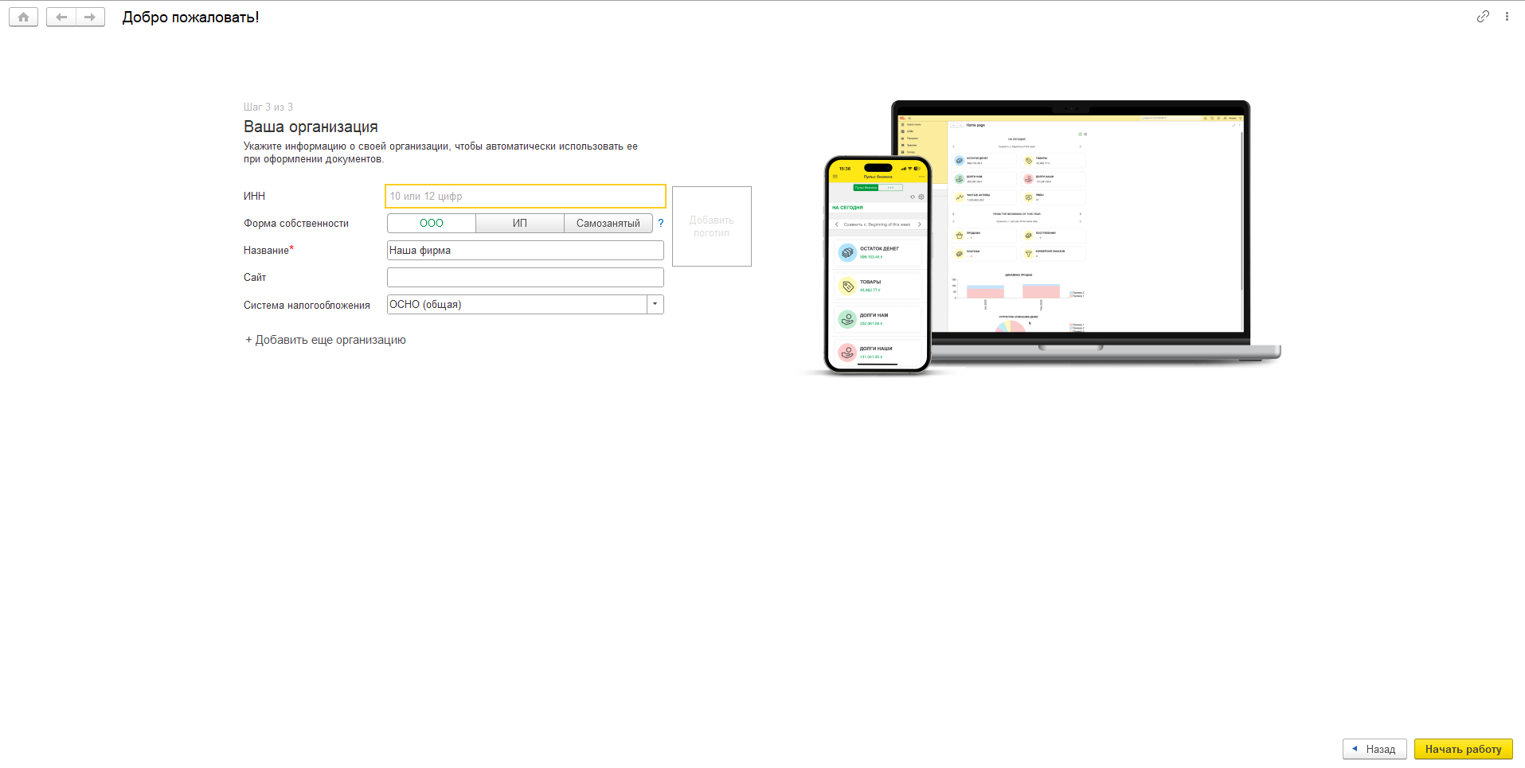This screenshot has width=1525, height=768.
Task: Focus the ИНН input field
Action: (526, 197)
